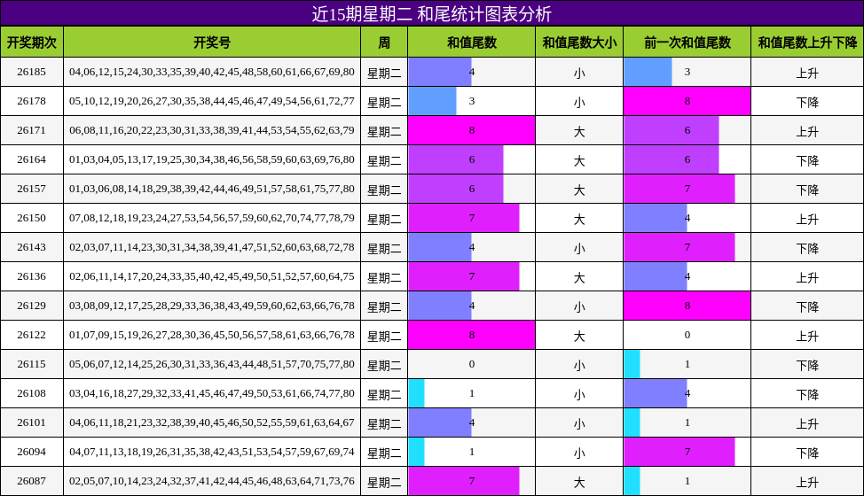Click draw numbers starting 02,06,11,14,17 in row 26136

click(212, 276)
